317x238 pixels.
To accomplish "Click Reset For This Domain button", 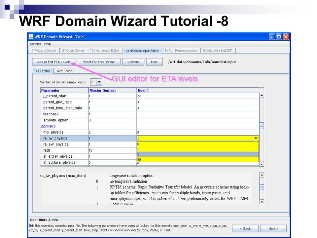I will (x=99, y=62).
